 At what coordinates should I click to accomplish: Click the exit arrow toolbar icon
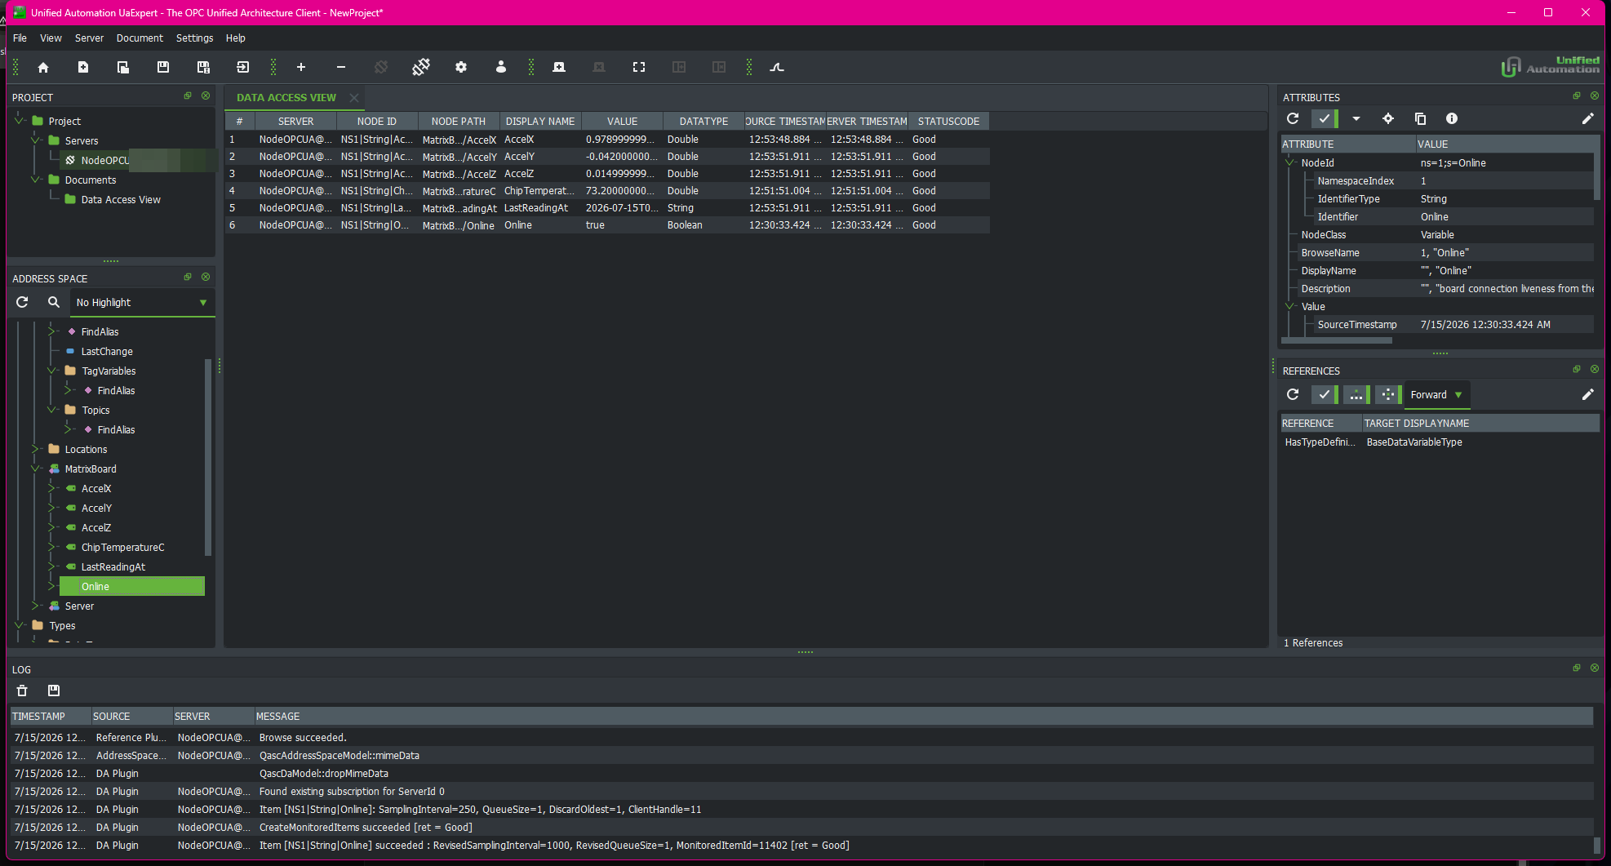point(243,68)
